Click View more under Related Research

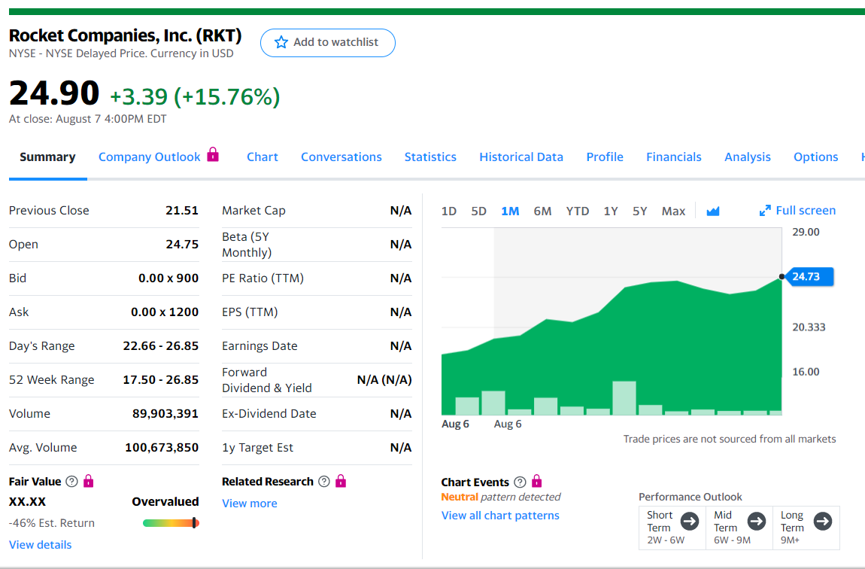250,504
